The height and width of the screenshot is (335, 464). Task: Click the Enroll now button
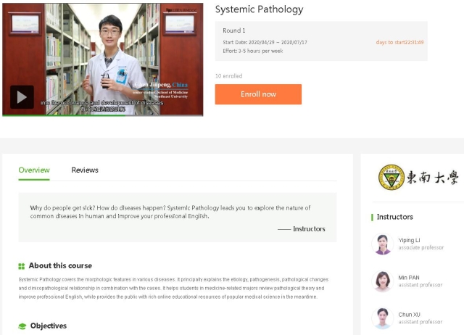tap(258, 94)
